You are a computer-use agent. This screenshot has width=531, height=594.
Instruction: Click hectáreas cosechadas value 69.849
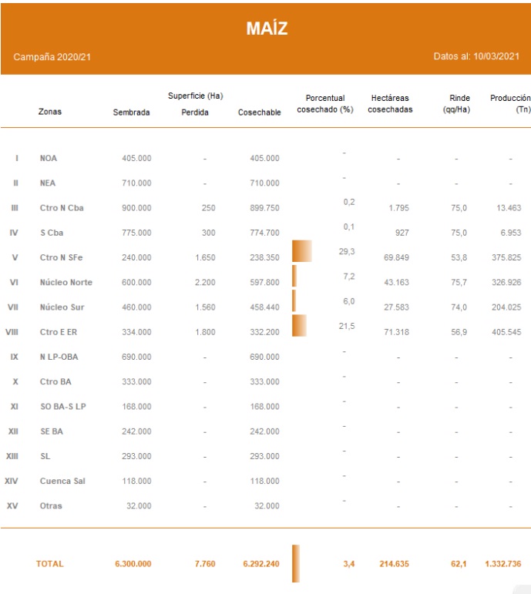coord(396,257)
